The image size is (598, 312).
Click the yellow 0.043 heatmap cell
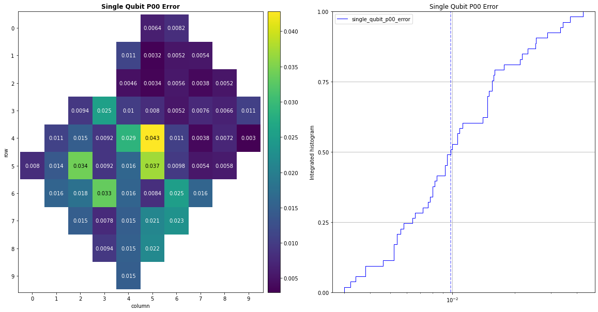click(152, 138)
